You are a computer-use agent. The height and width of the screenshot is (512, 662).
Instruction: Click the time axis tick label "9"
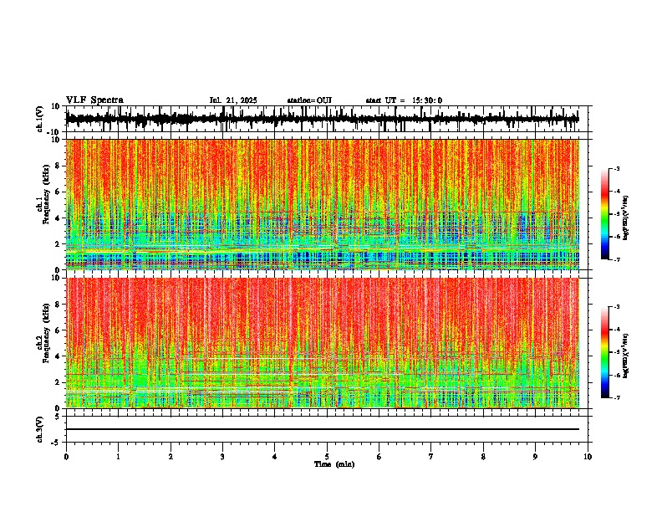[535, 457]
